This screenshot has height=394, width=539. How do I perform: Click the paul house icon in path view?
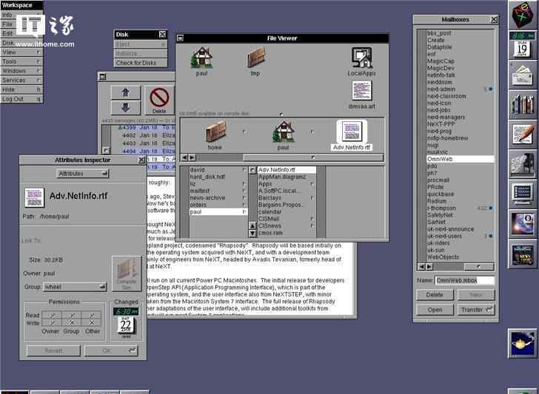pos(284,132)
